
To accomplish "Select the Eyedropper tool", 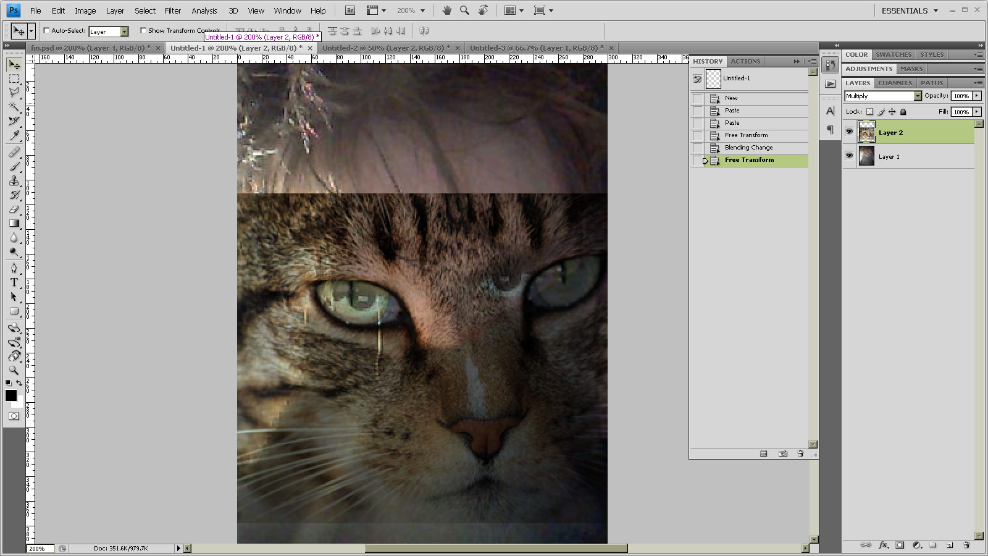I will point(14,135).
